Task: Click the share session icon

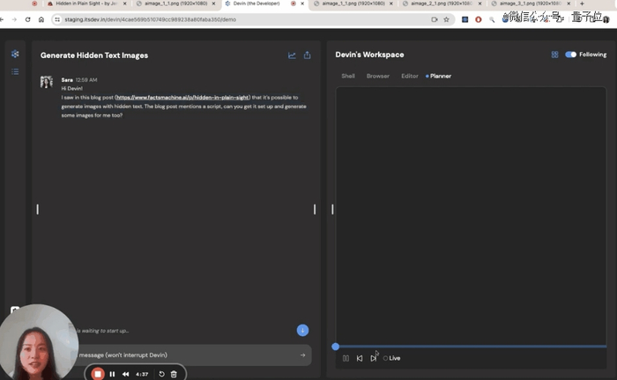Action: (x=308, y=55)
